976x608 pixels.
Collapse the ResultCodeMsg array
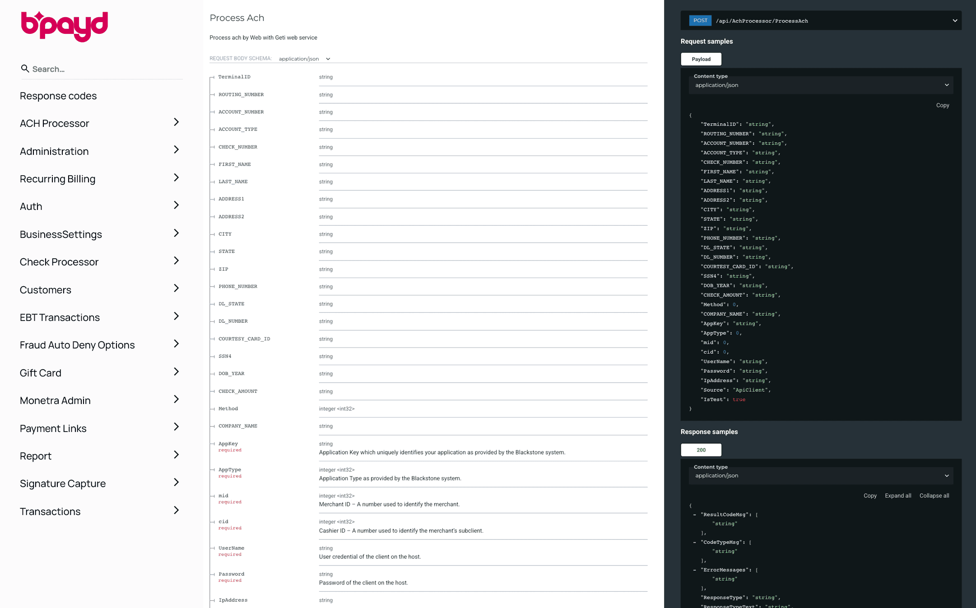point(694,515)
